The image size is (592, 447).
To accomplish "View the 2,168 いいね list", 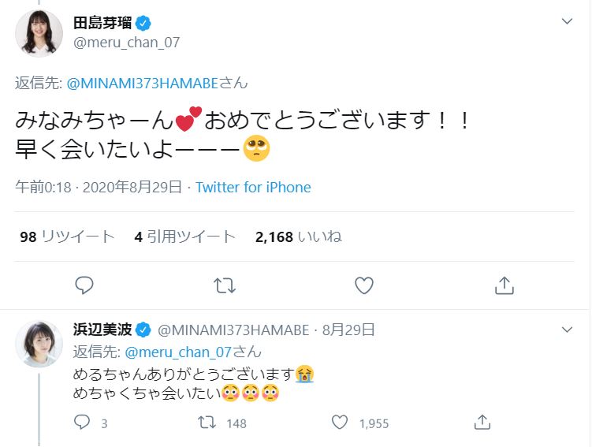I will (x=298, y=237).
